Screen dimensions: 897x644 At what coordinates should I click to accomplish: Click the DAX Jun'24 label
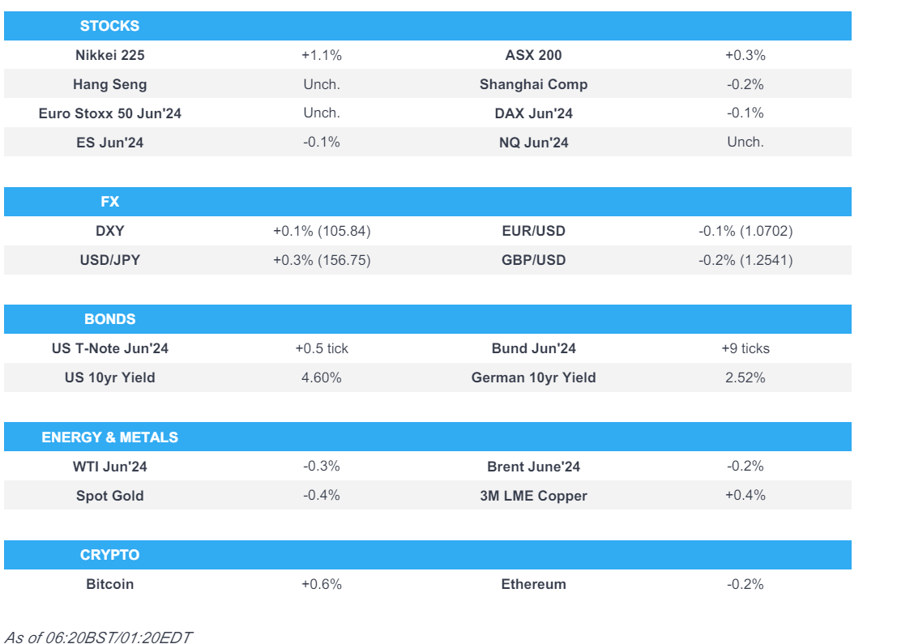click(533, 113)
